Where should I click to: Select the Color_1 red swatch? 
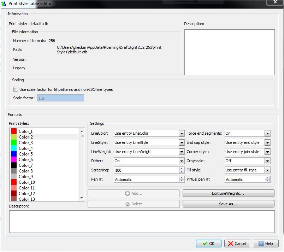coord(14,131)
